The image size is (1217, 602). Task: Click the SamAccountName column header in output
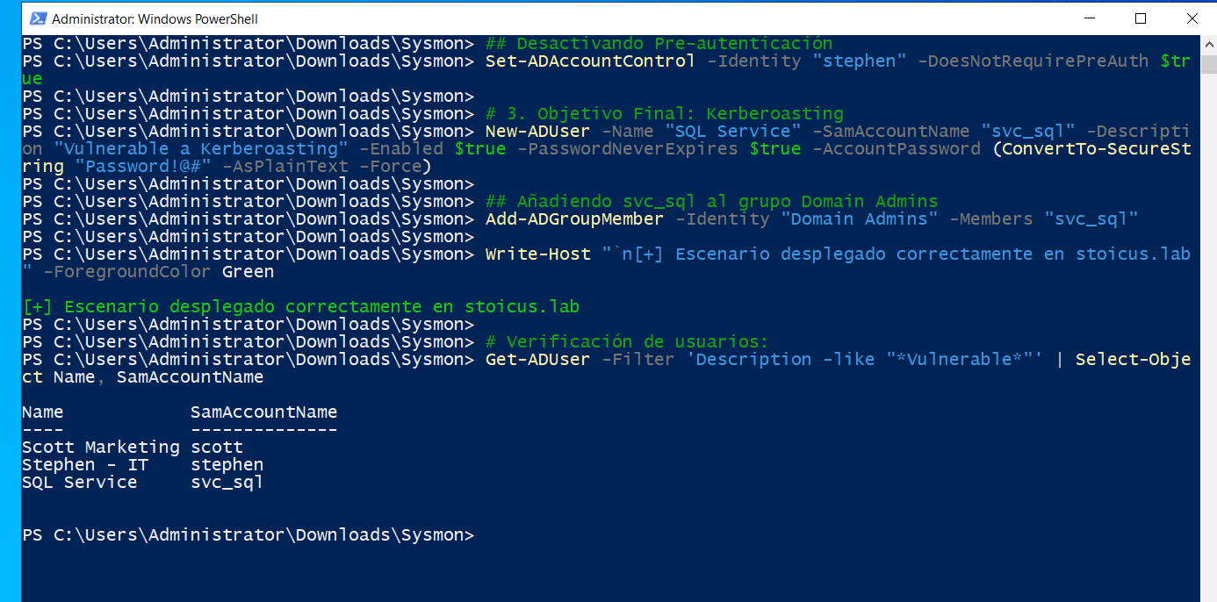coord(263,412)
